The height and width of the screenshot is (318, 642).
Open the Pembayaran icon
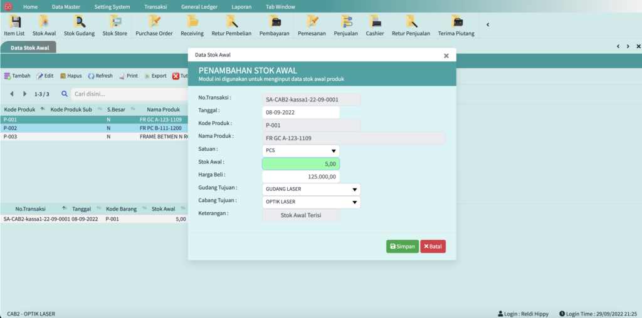tap(274, 25)
